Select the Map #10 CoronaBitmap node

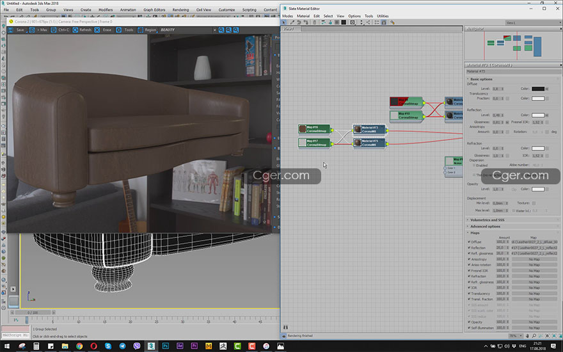[x=406, y=115]
